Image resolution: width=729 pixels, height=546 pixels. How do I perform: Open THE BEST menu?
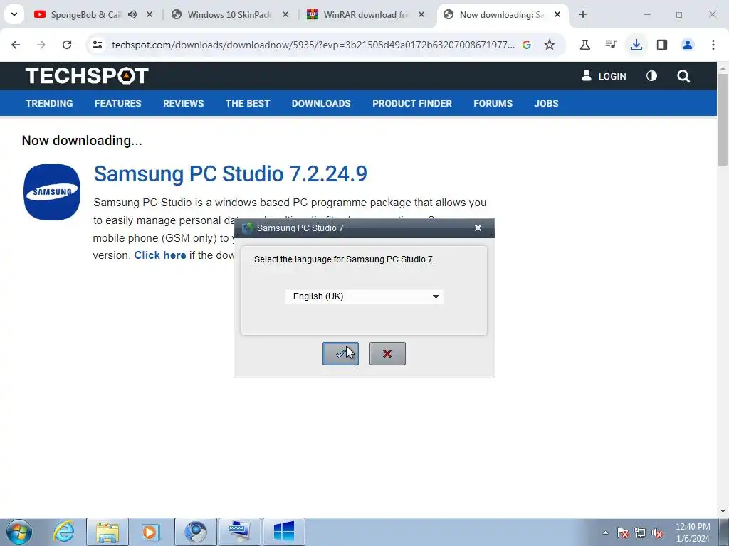[x=248, y=104]
